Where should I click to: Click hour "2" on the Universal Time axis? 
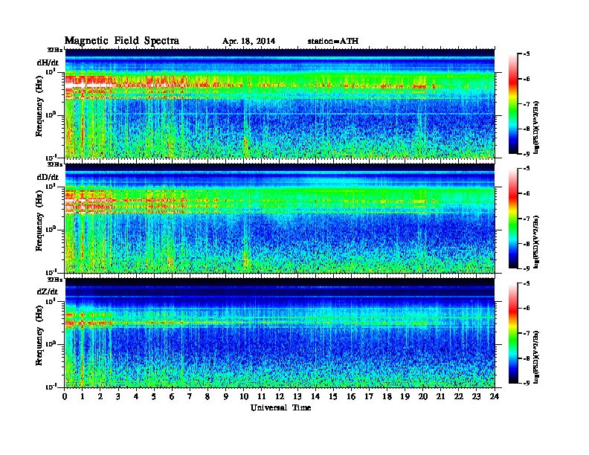pyautogui.click(x=100, y=396)
